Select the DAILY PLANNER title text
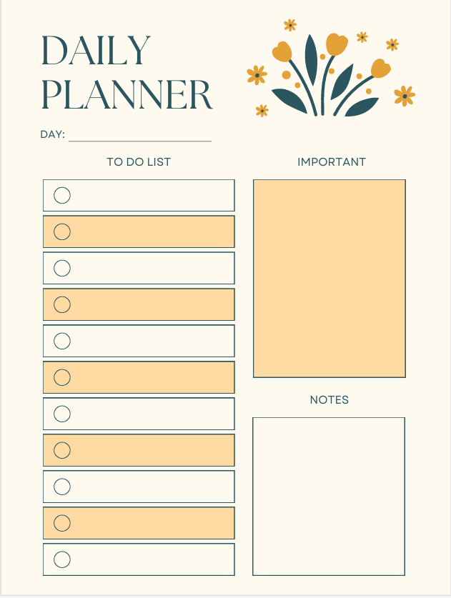 [127, 73]
